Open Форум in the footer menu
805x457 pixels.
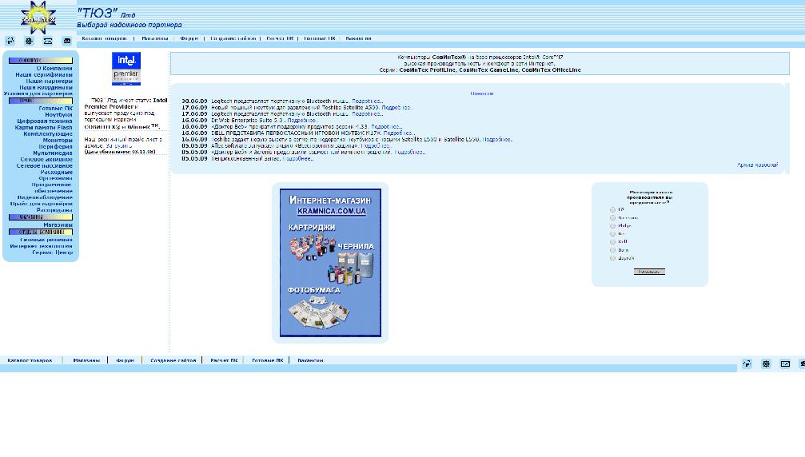click(x=125, y=360)
